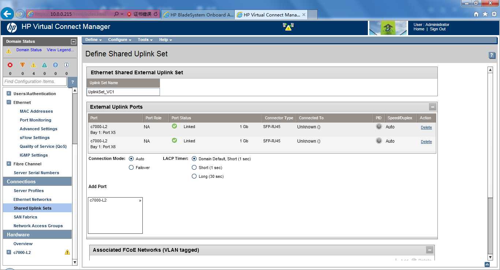Expand Users/Authentication tree node
This screenshot has height=270, width=500.
(9, 94)
